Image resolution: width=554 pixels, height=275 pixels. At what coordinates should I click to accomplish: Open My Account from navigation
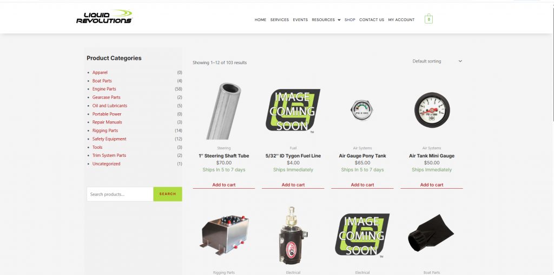[401, 20]
